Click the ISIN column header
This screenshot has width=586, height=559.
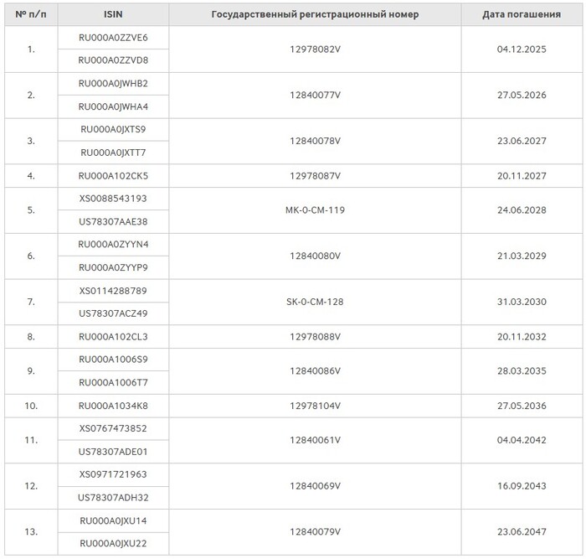pyautogui.click(x=113, y=14)
